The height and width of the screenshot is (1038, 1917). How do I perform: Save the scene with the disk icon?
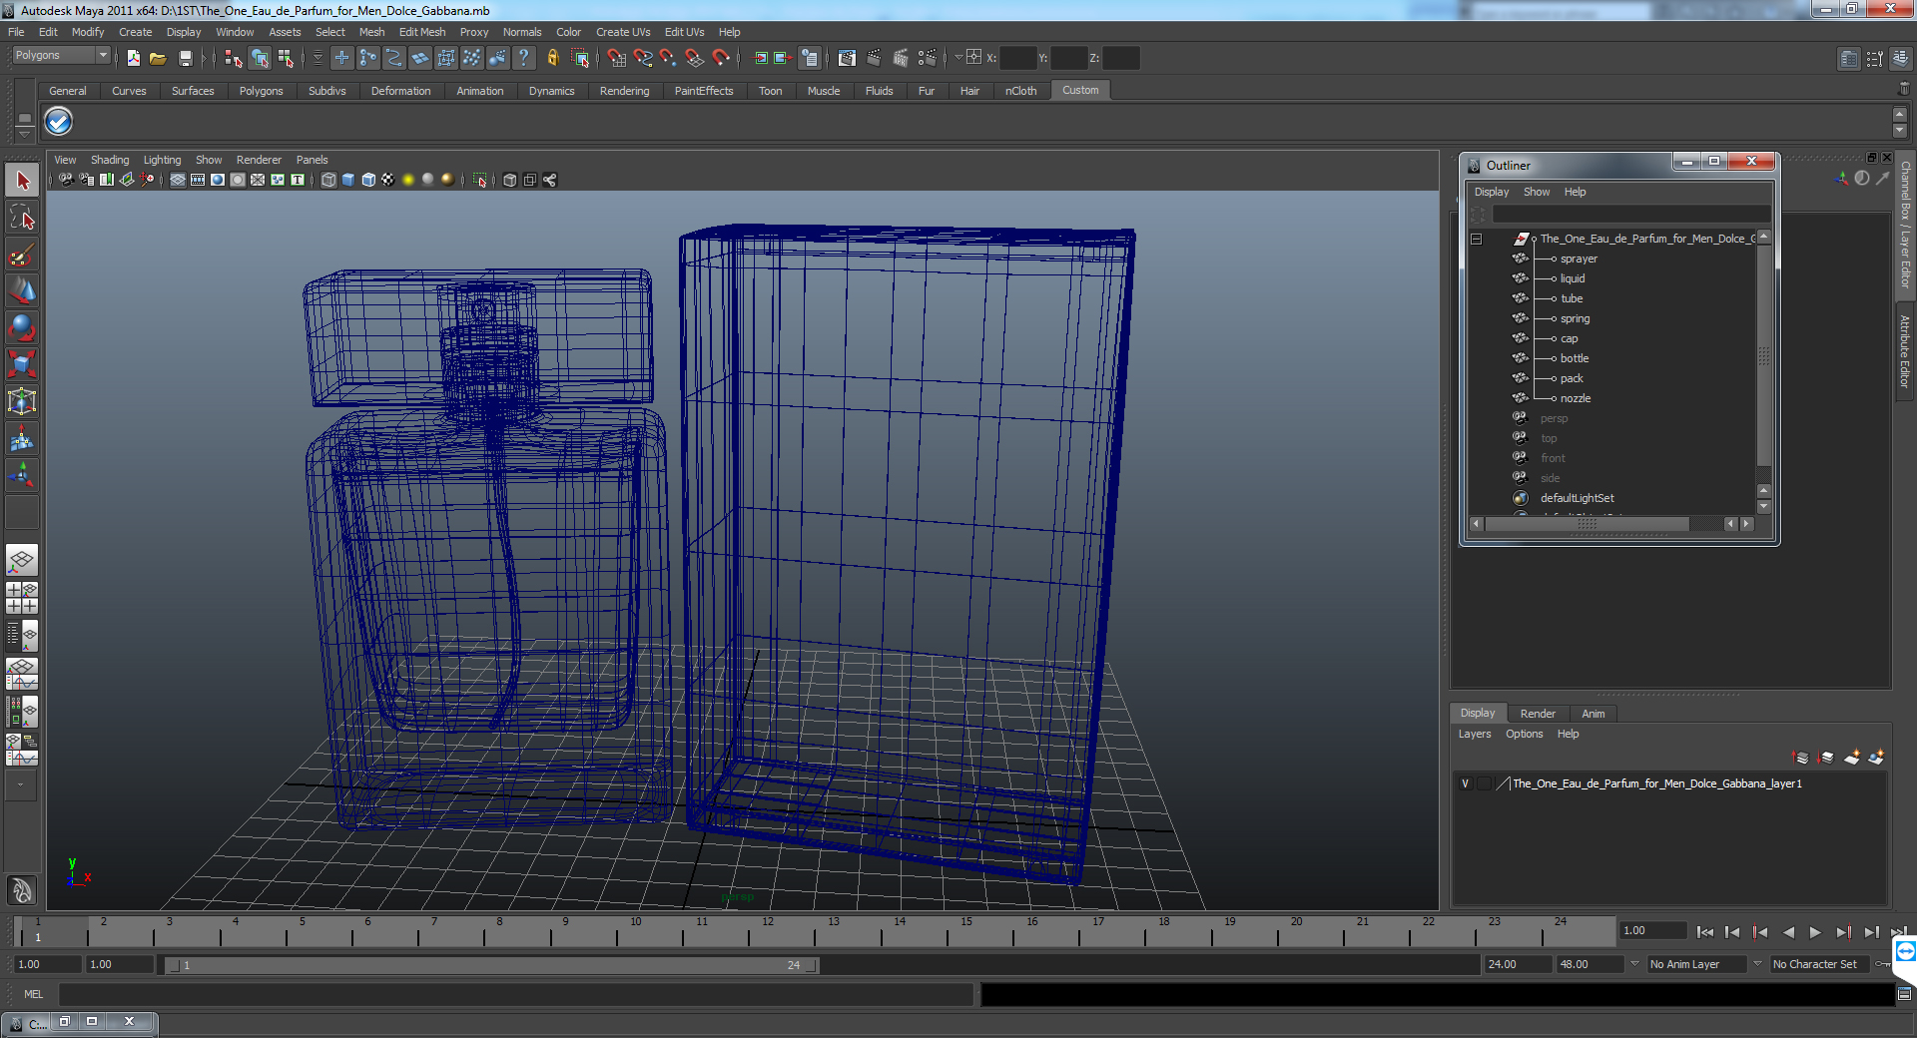[186, 58]
